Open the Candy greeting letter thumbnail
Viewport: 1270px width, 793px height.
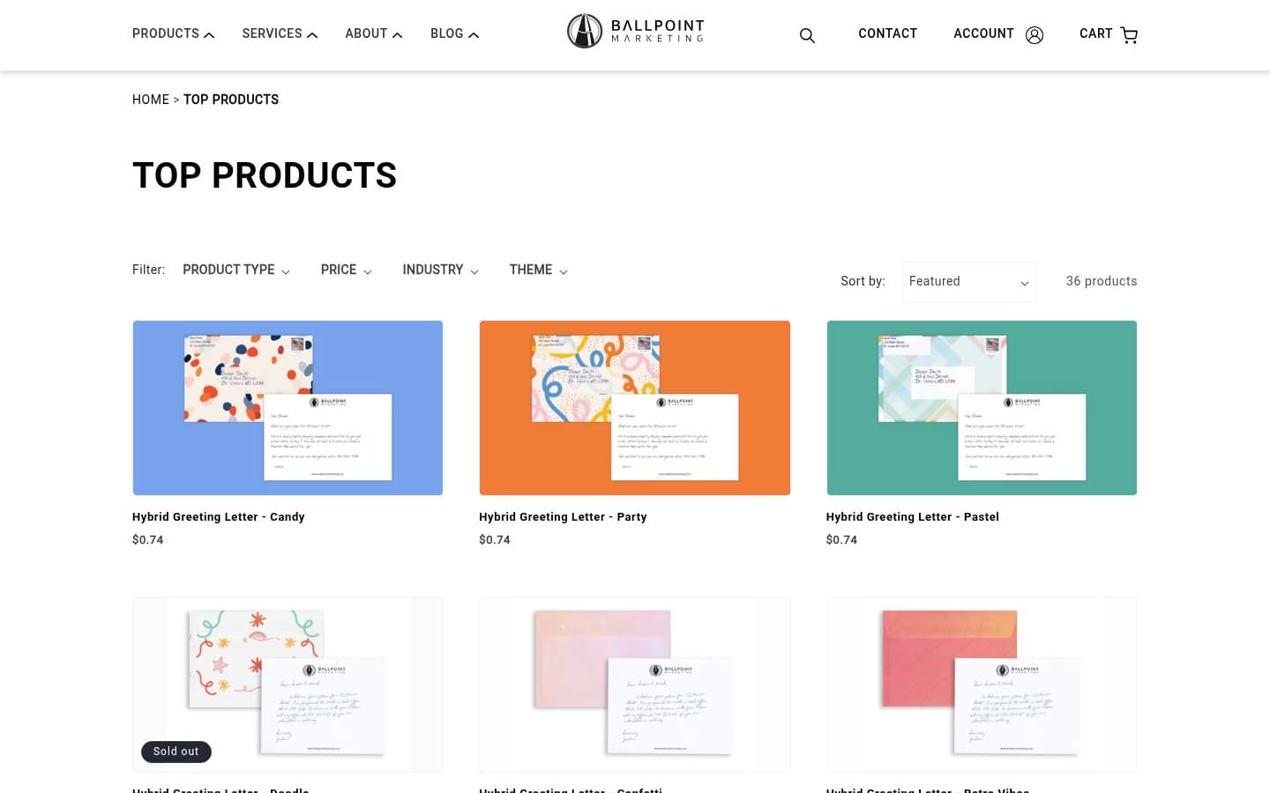point(288,408)
